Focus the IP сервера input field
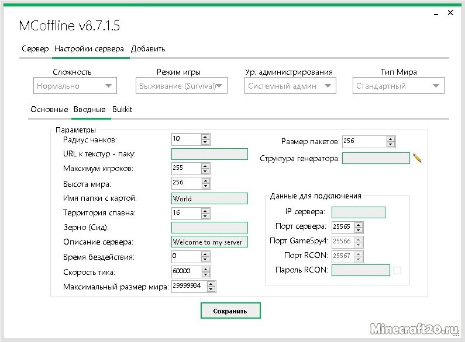Image resolution: width=465 pixels, height=342 pixels. 359,212
